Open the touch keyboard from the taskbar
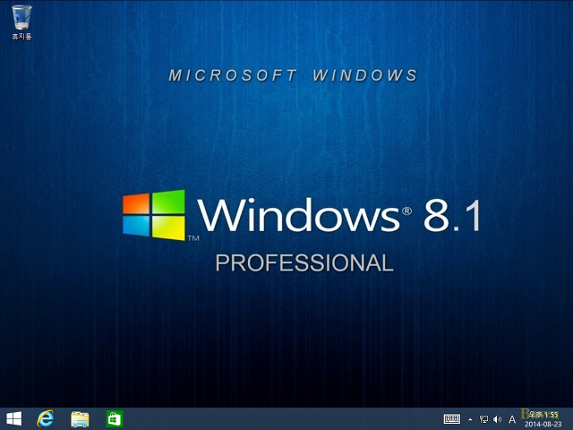The height and width of the screenshot is (430, 573). click(x=451, y=419)
